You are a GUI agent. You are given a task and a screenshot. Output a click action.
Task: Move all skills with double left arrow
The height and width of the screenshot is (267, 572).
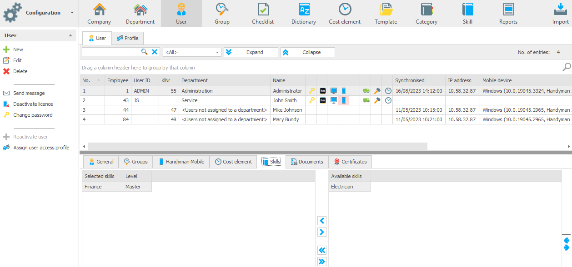coord(322,250)
